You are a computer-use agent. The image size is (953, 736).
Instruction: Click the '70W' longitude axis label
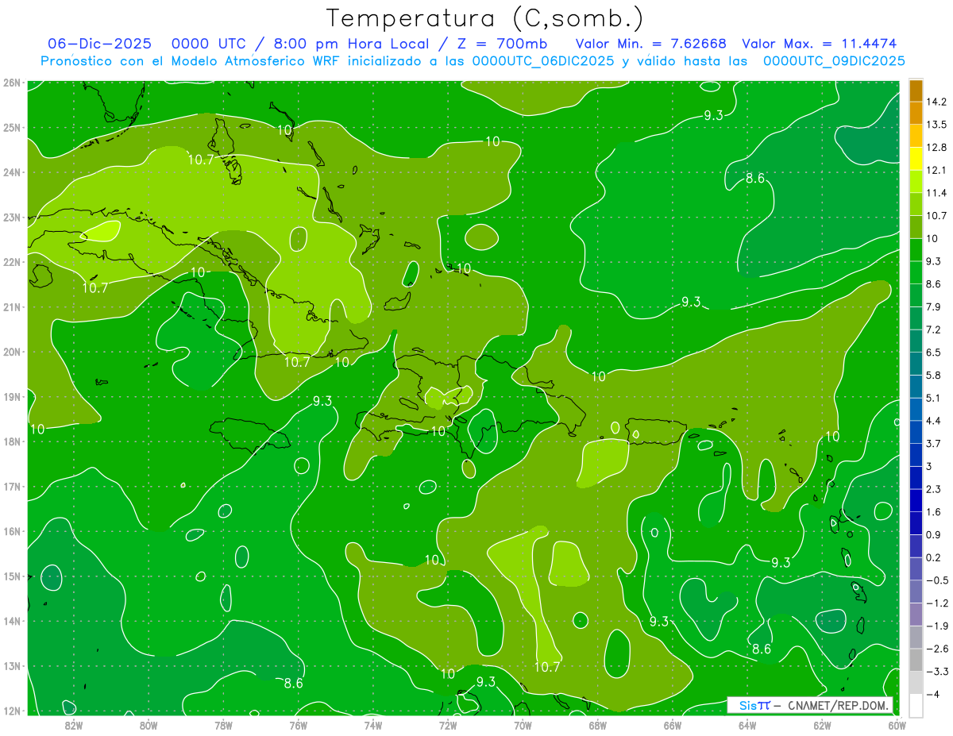(x=523, y=725)
